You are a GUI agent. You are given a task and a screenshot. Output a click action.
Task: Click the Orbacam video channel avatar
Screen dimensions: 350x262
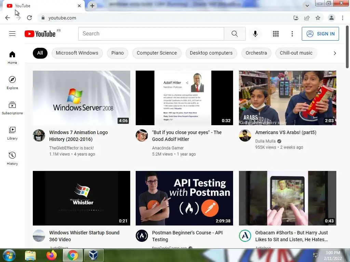pyautogui.click(x=245, y=236)
